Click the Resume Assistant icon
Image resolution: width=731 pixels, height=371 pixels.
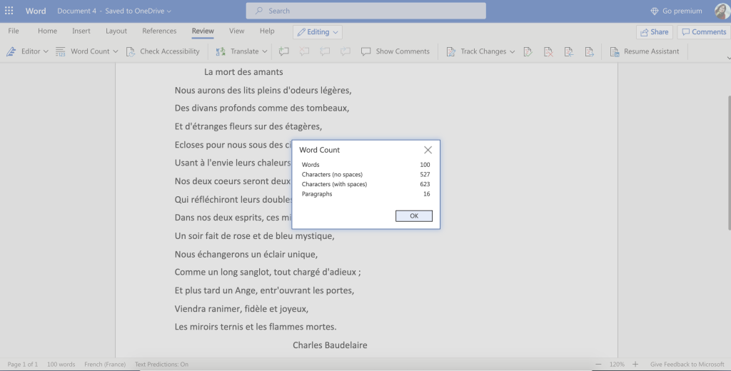click(615, 51)
